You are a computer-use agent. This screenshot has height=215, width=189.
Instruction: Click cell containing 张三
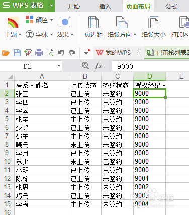tap(42, 93)
